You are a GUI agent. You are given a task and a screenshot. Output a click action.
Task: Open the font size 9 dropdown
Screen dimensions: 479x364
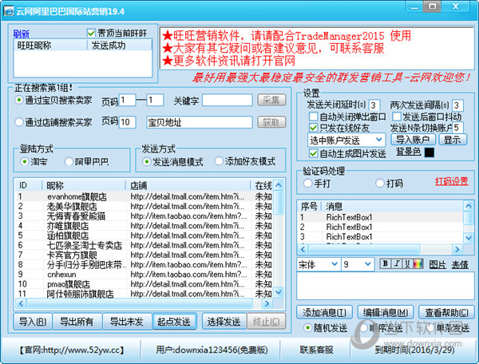coord(358,264)
